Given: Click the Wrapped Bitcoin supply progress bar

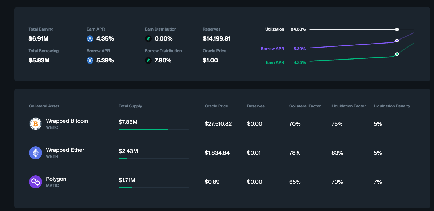Looking at the screenshot, I should 154,129.
